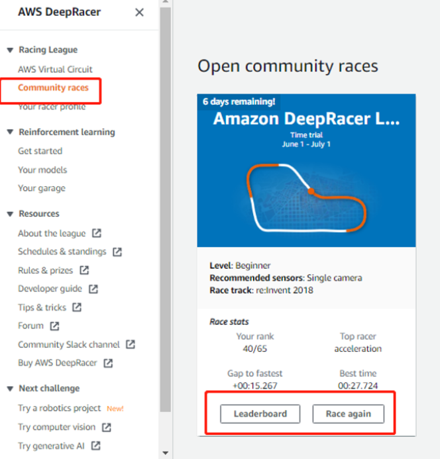Click the sidebar vertical scrollbar thumb
This screenshot has height=459, width=440.
coord(166,209)
